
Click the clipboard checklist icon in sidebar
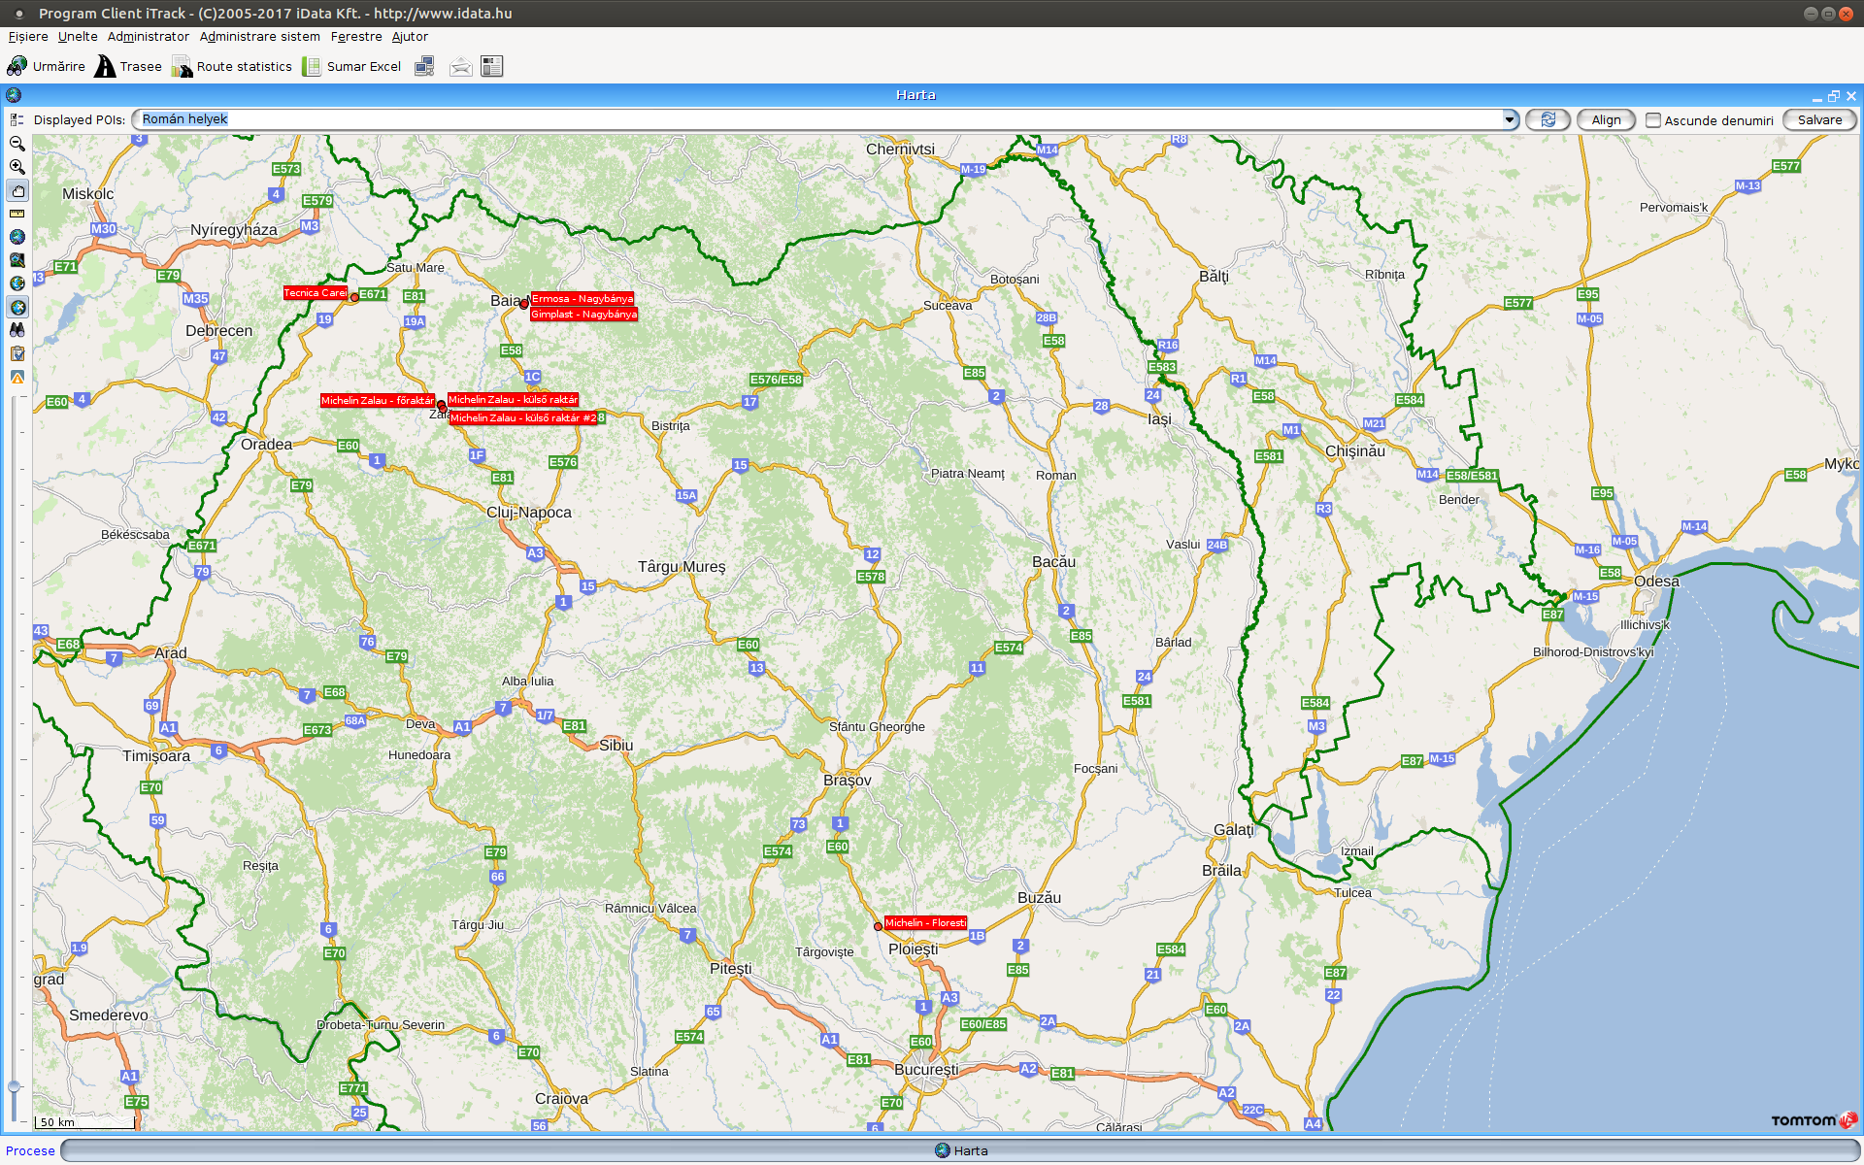tap(17, 353)
